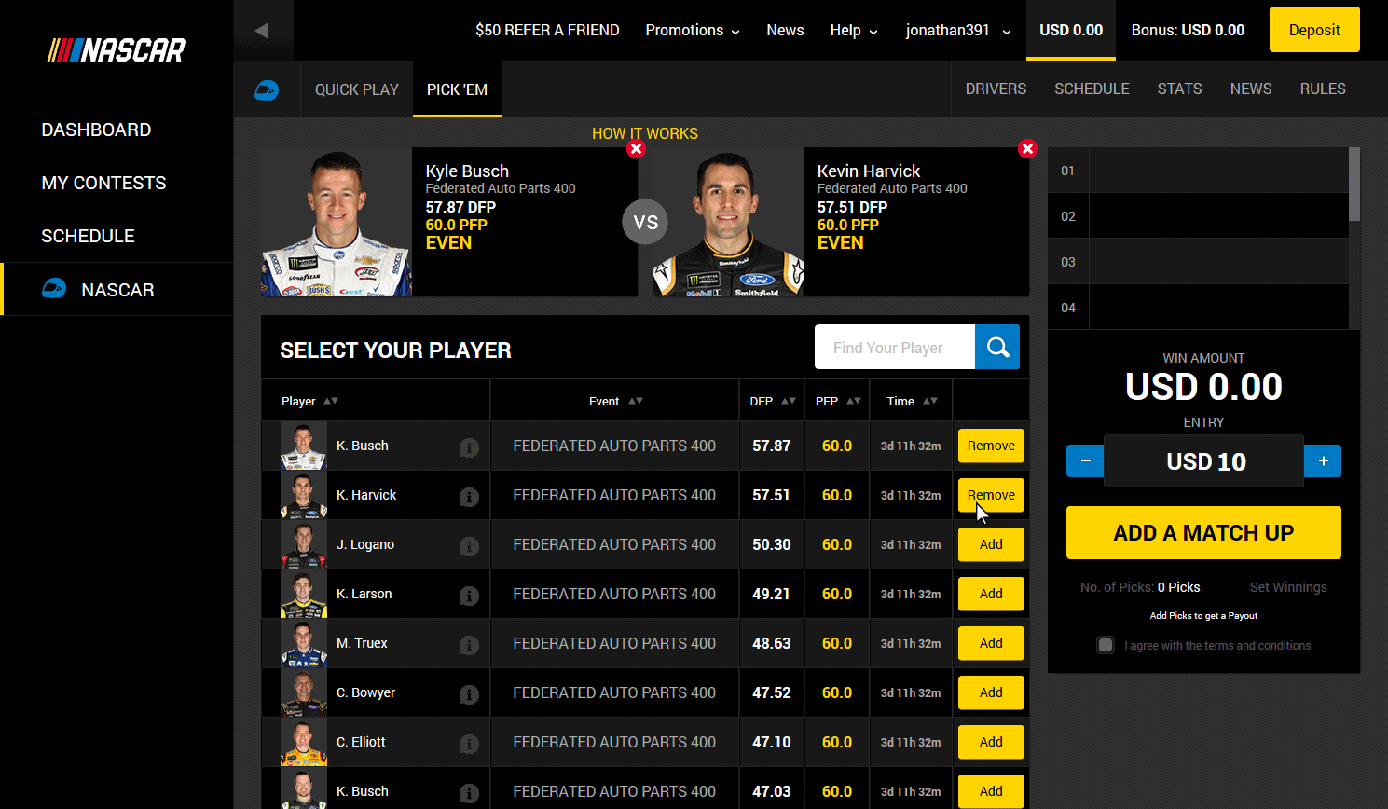Open the Schedule tab in top nav
The height and width of the screenshot is (809, 1388).
click(x=1092, y=89)
